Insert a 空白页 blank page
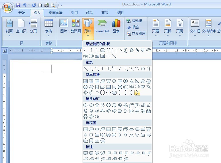The width and height of the screenshot is (221, 163). [21, 26]
